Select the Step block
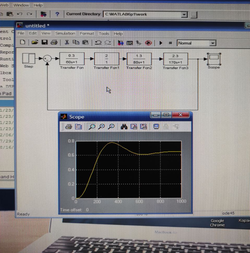Screen dimensions: 250x253 coord(29,59)
